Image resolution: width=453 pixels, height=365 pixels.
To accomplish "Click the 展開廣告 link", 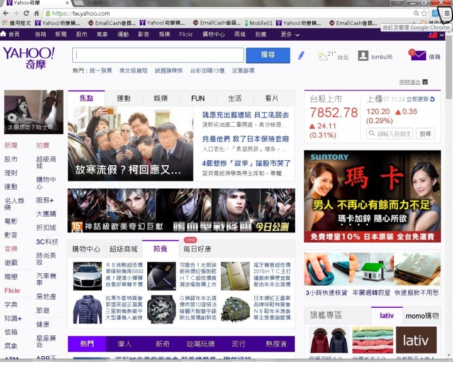I will 410,82.
